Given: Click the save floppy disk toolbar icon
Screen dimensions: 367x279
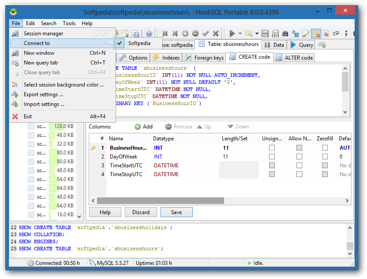Looking at the screenshot, I should (x=265, y=34).
